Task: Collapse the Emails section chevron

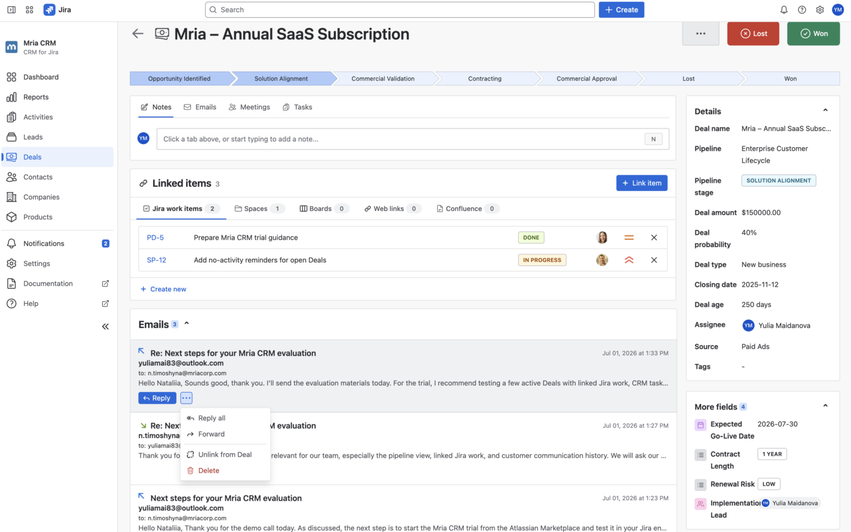Action: pos(187,323)
